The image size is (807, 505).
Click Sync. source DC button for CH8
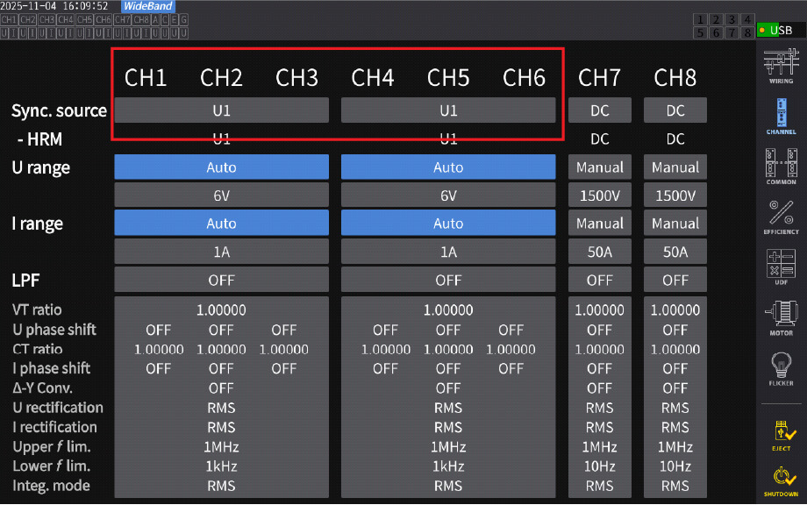pyautogui.click(x=675, y=110)
